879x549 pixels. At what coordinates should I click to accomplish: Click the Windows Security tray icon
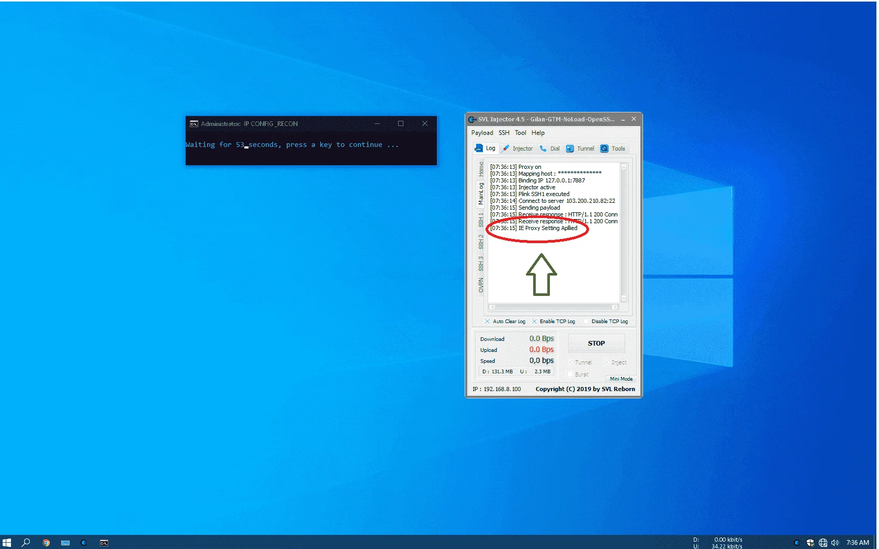(810, 543)
